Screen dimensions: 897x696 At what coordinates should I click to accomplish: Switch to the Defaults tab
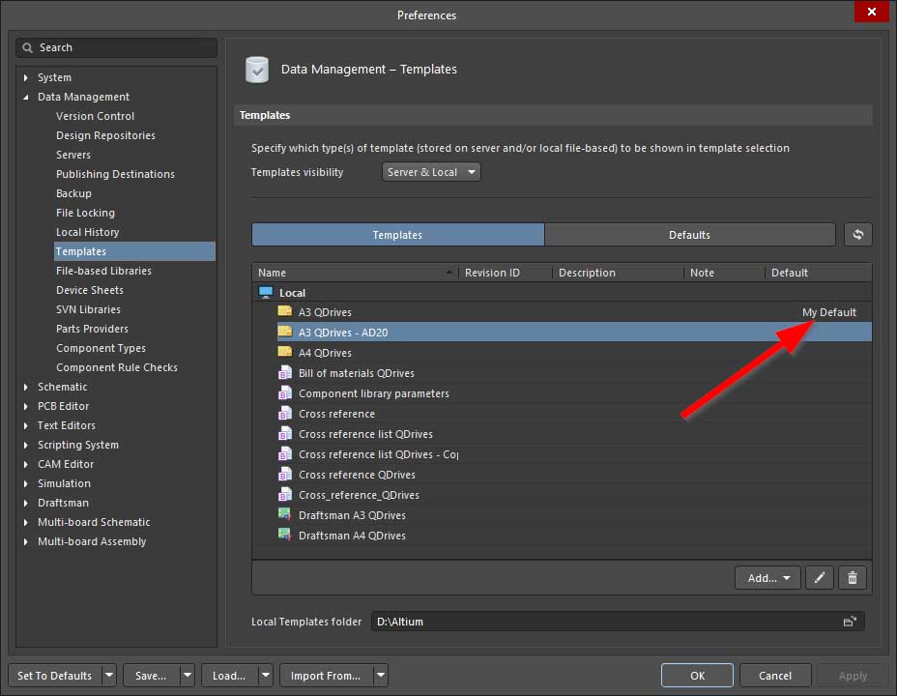[x=689, y=235]
